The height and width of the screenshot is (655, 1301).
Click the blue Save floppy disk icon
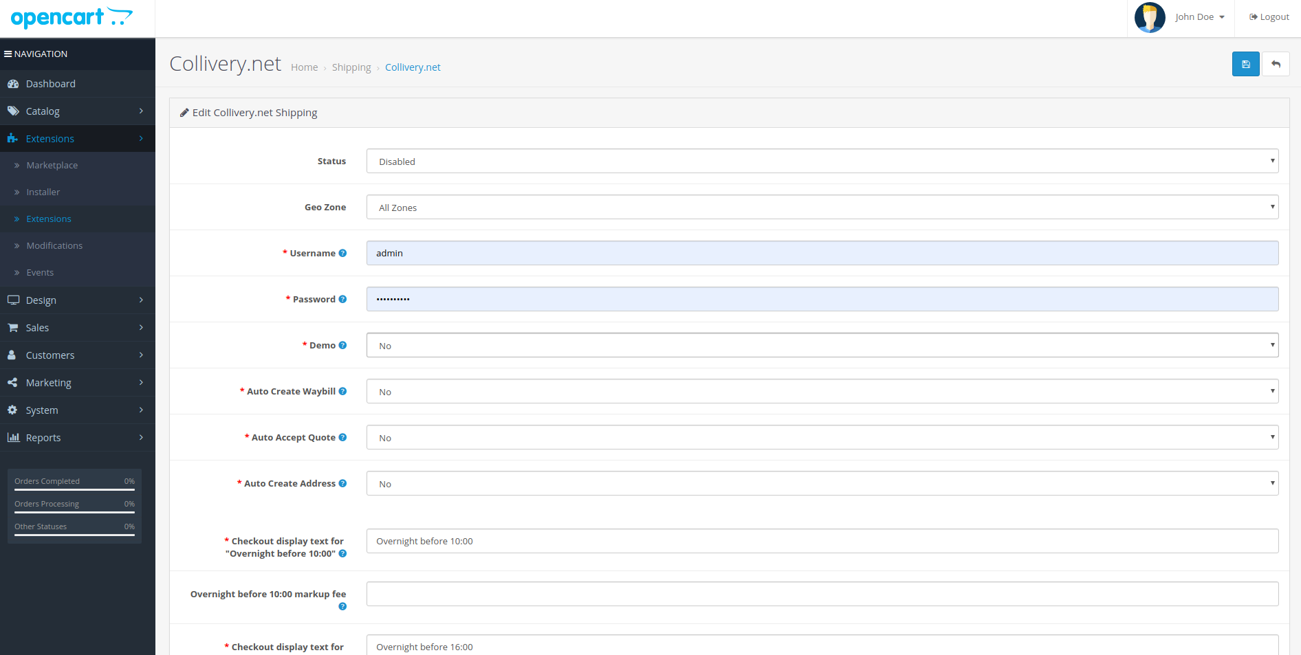1245,64
